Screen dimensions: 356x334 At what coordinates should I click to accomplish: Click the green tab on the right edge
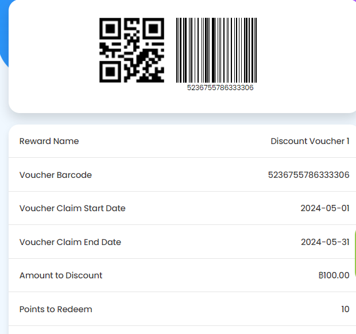coord(354,253)
